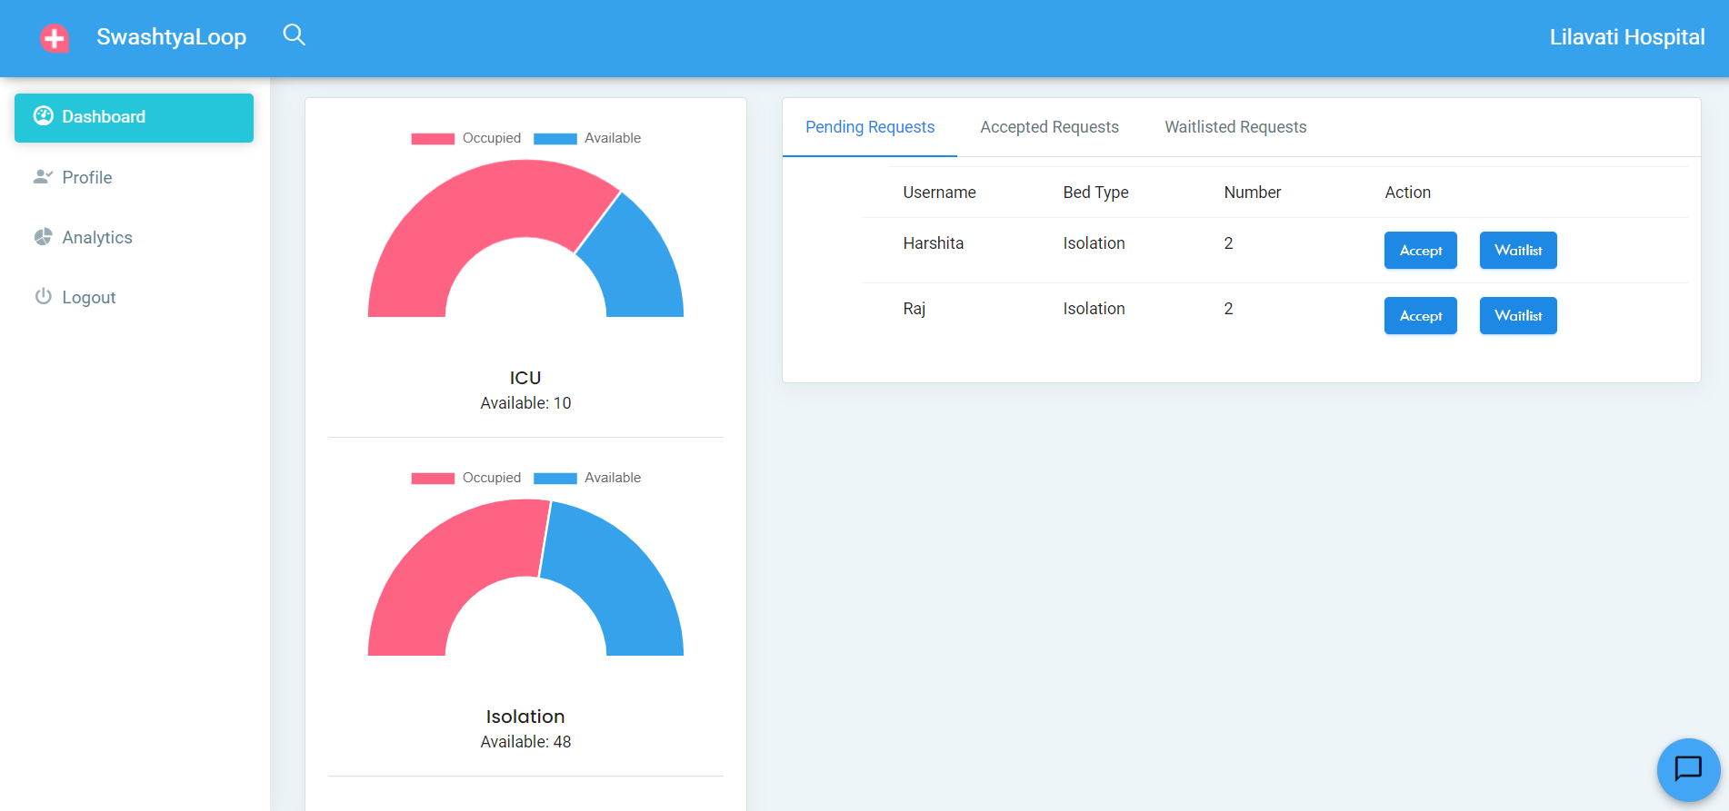Image resolution: width=1729 pixels, height=811 pixels.
Task: Waitlist Raj's bed request
Action: [x=1518, y=316]
